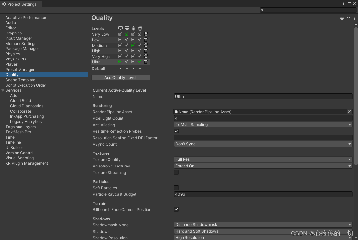Disable Billboards Face Camera Position
This screenshot has width=358, height=240.
pos(176,209)
